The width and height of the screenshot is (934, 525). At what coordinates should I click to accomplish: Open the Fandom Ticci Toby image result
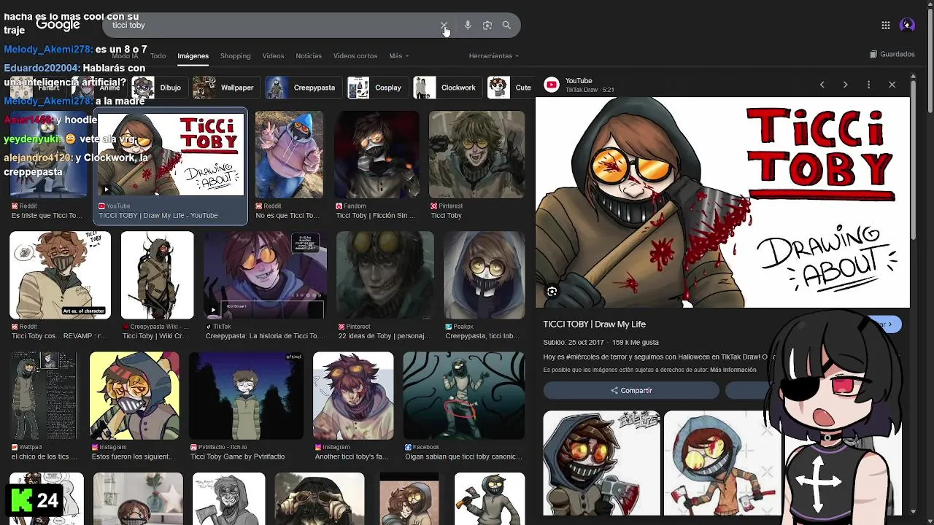pos(377,155)
